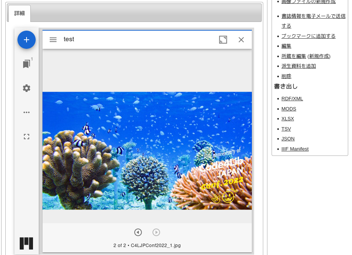Open the three-dot workspace options menu

(x=27, y=112)
